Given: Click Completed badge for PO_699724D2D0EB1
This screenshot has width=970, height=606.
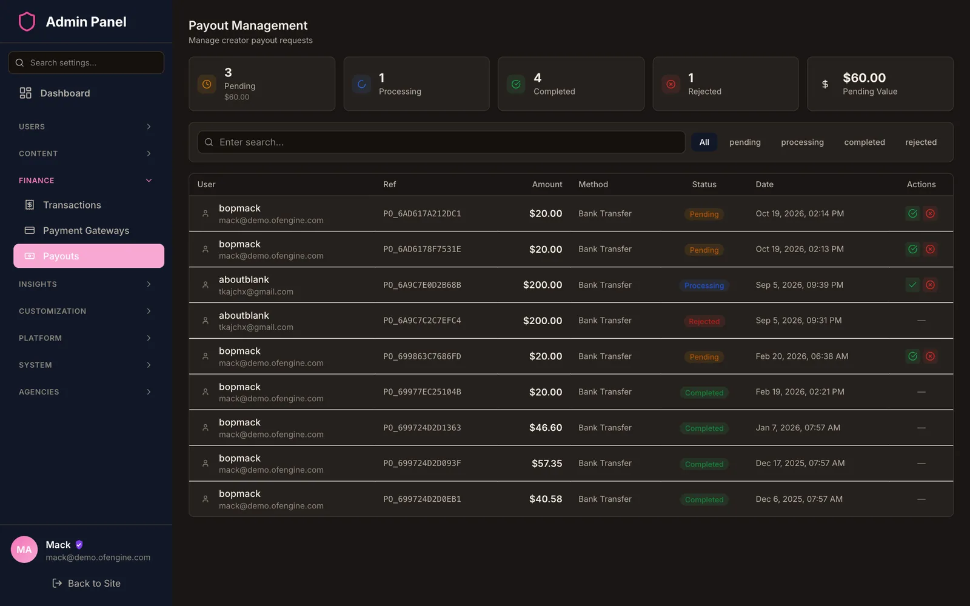Looking at the screenshot, I should (x=704, y=499).
